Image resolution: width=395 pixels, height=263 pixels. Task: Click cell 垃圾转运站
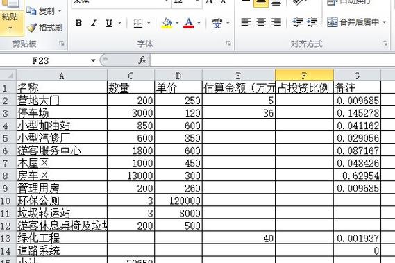coord(62,213)
